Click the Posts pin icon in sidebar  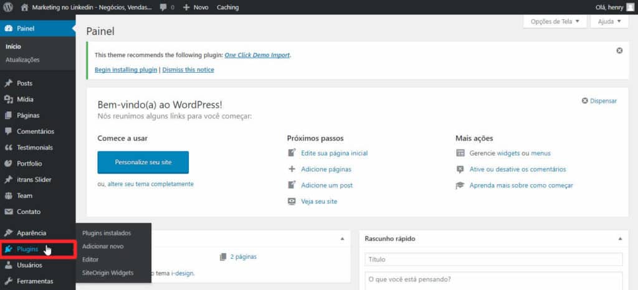(9, 83)
